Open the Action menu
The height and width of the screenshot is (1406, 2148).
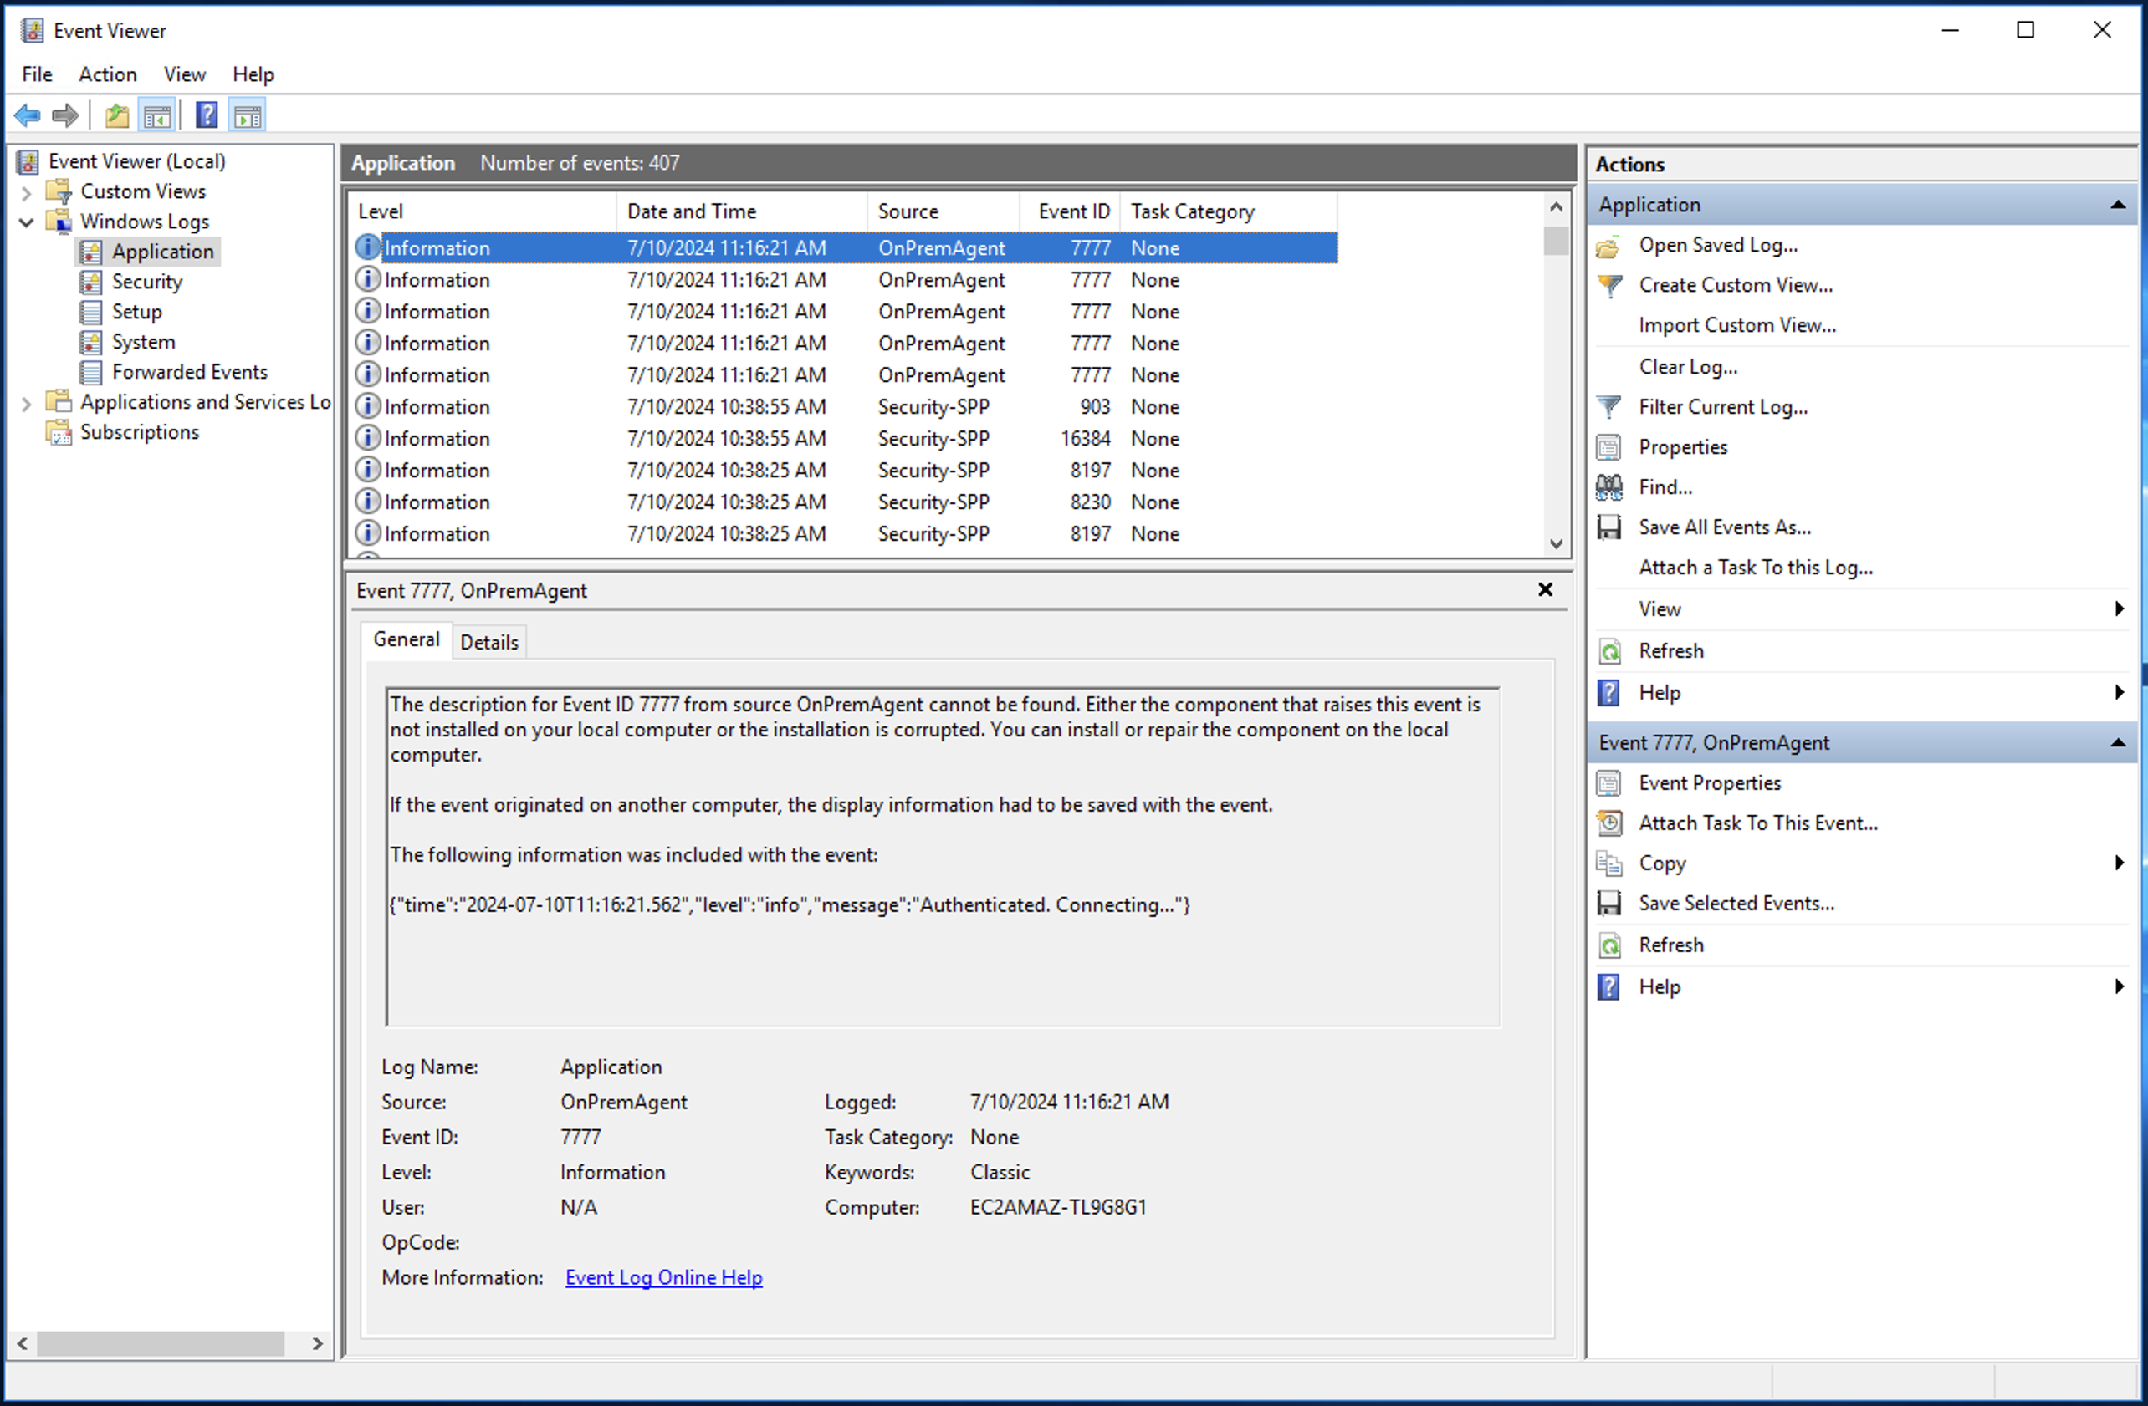107,74
